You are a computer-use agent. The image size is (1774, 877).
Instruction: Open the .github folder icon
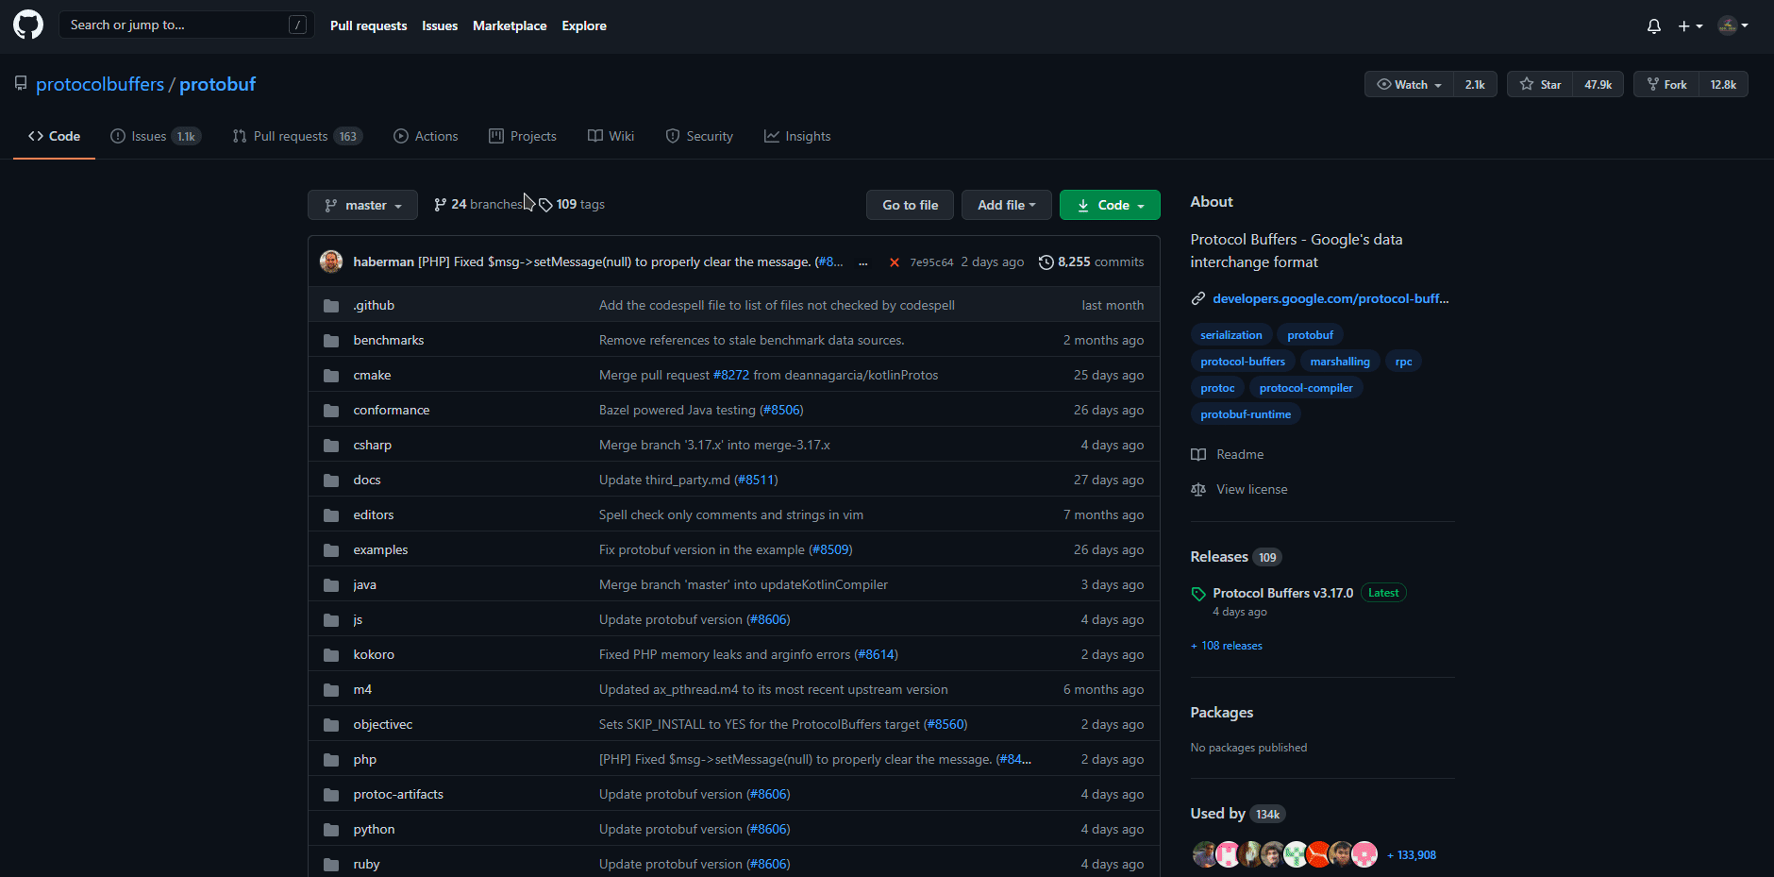click(x=331, y=306)
